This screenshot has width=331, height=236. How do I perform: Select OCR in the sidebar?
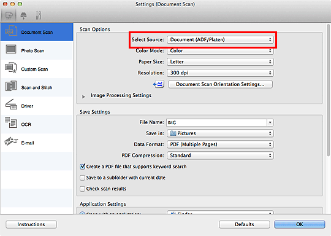(37, 124)
